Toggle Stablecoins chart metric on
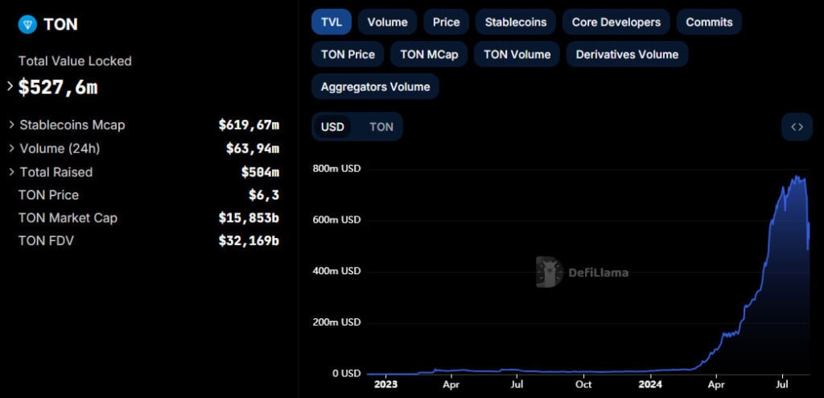Image resolution: width=824 pixels, height=398 pixels. click(516, 23)
